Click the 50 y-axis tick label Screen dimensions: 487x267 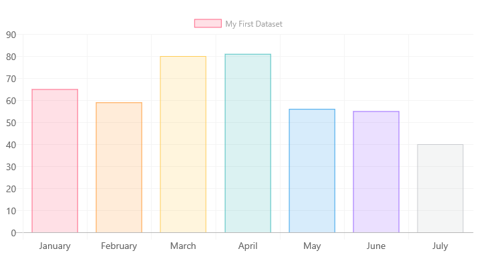coord(11,123)
